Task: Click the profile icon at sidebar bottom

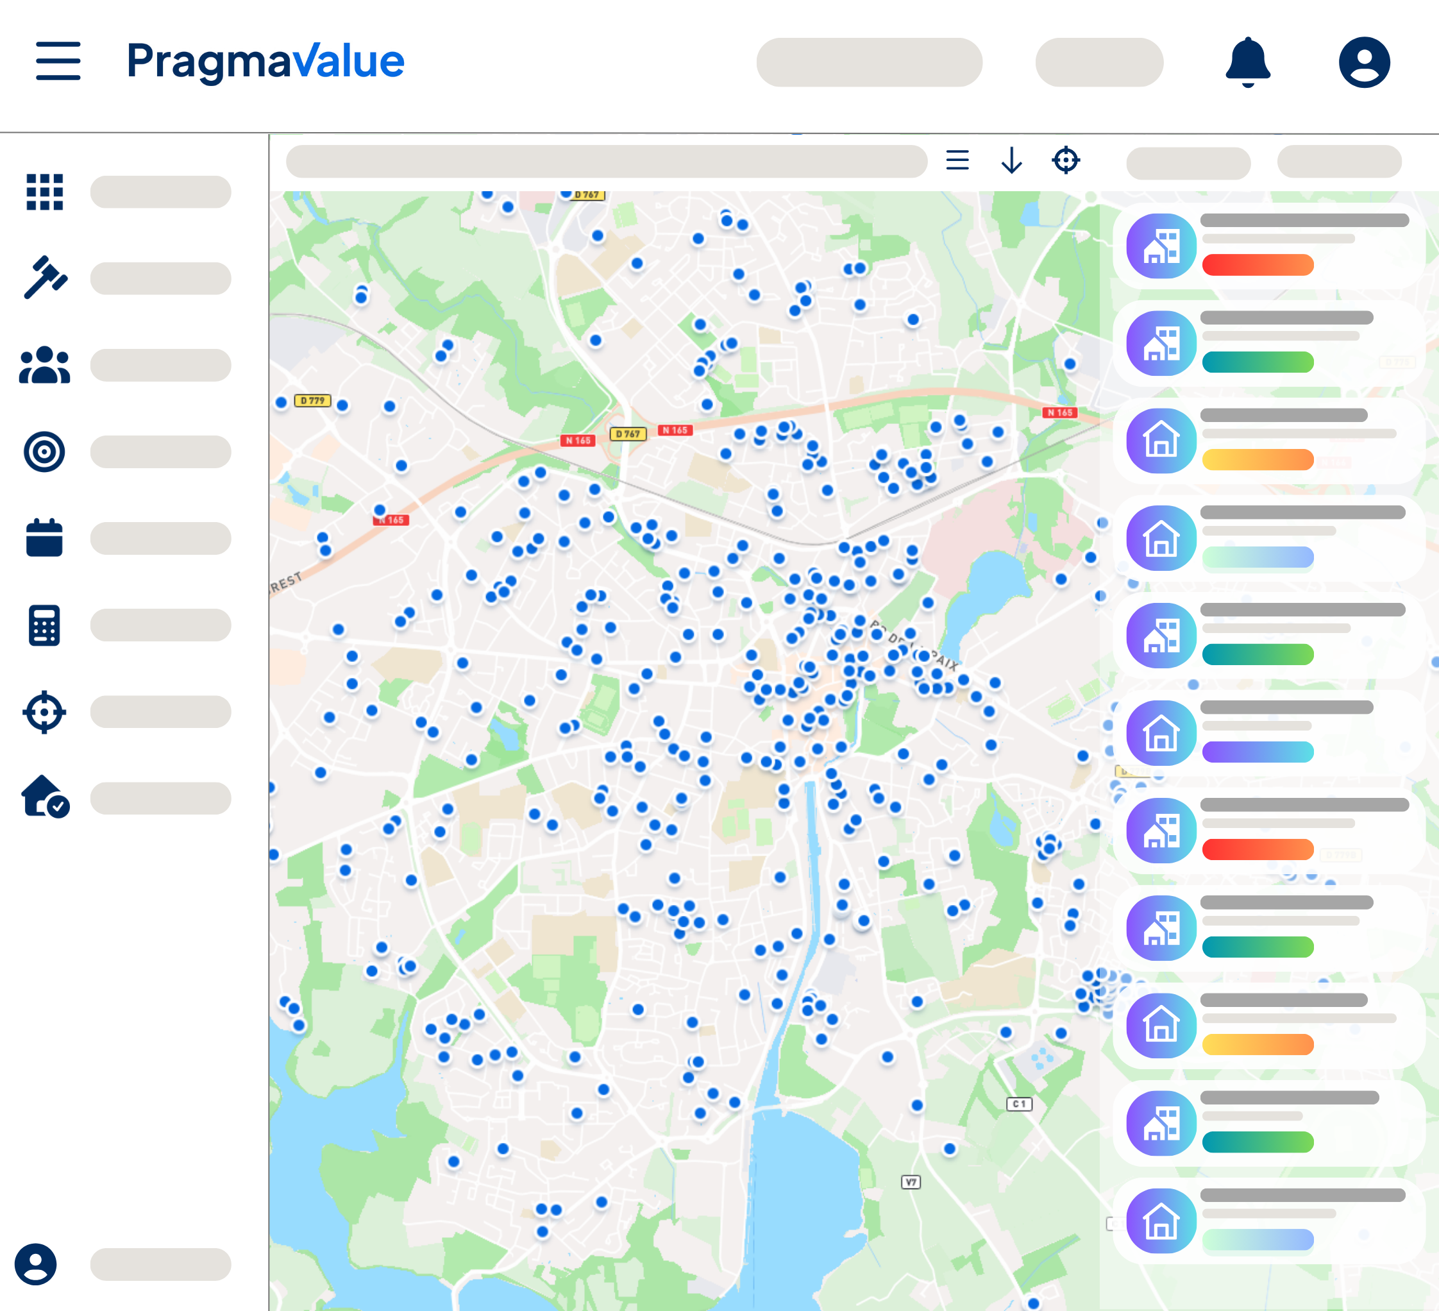Action: (x=36, y=1265)
